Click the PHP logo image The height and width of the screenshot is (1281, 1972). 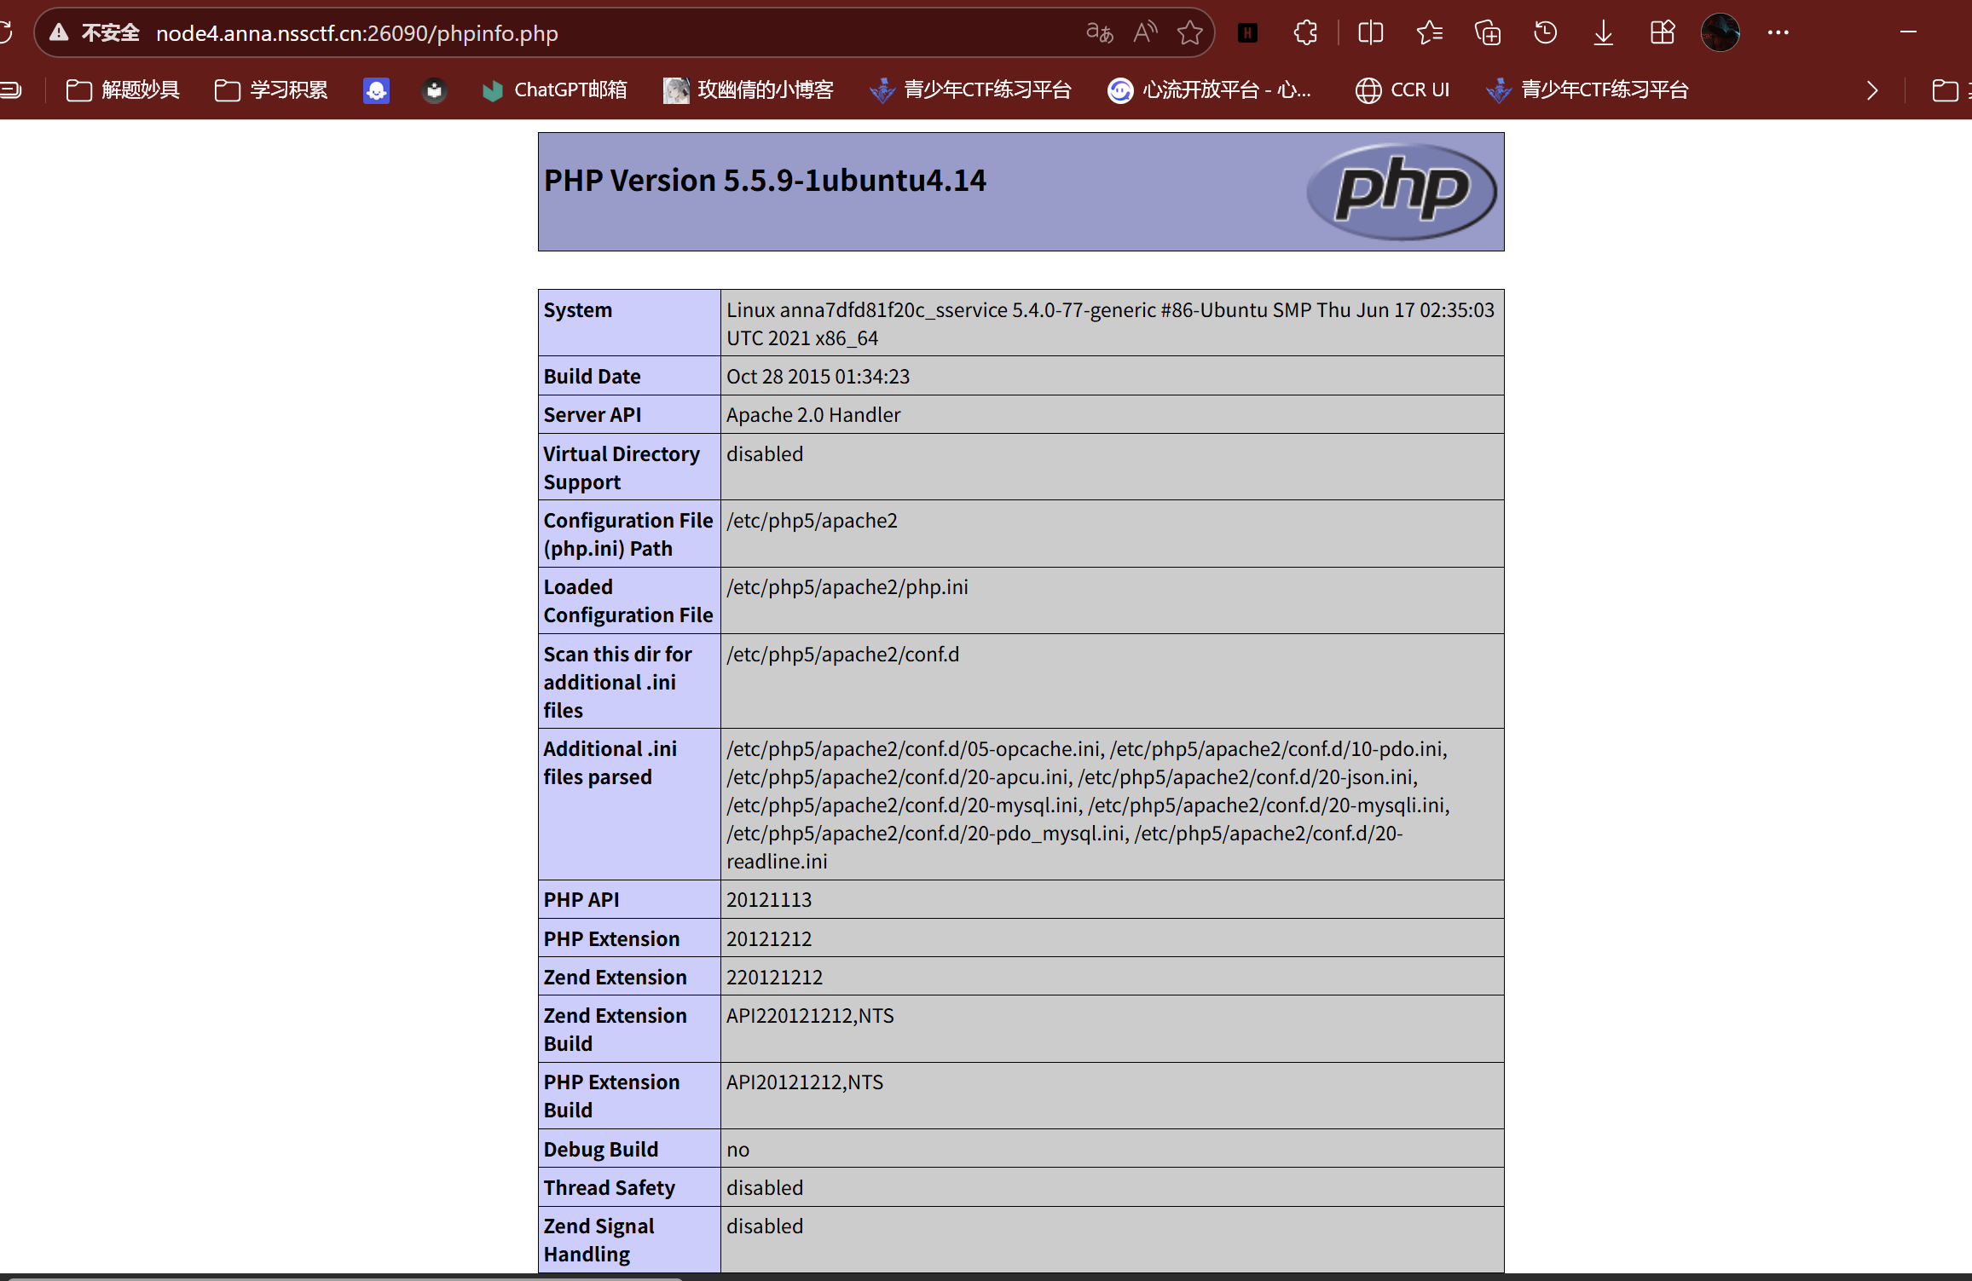tap(1401, 191)
